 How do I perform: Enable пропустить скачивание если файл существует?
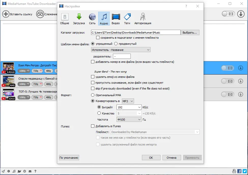93,83
